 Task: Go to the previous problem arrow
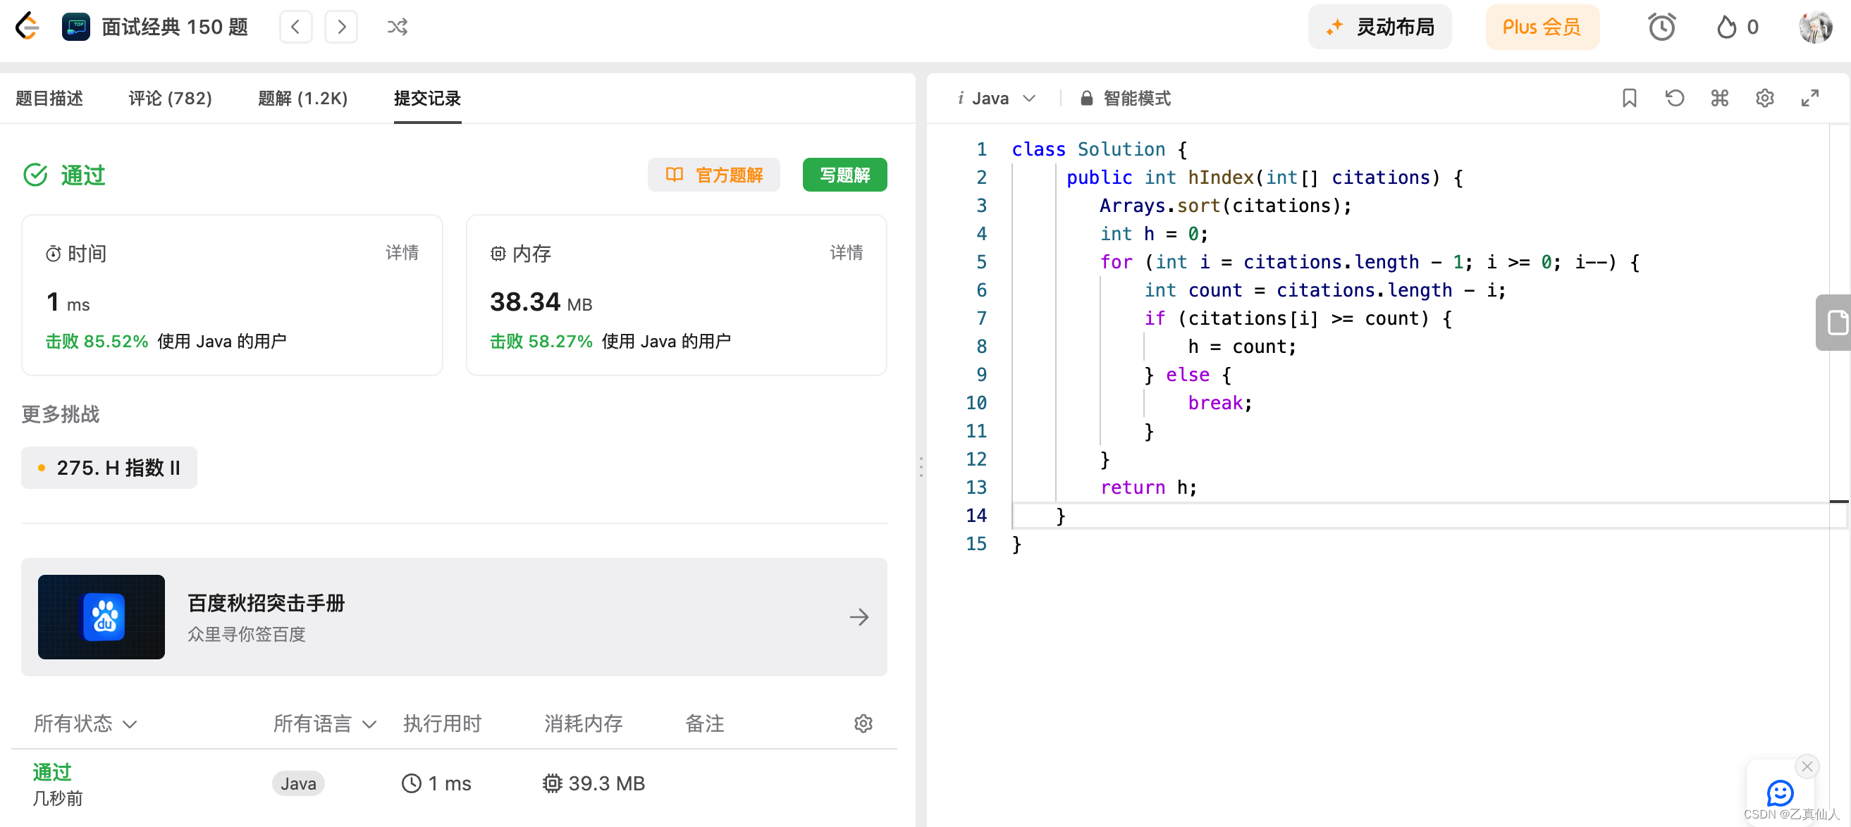295,27
